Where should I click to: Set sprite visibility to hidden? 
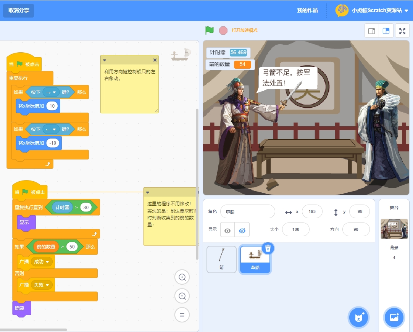(242, 230)
